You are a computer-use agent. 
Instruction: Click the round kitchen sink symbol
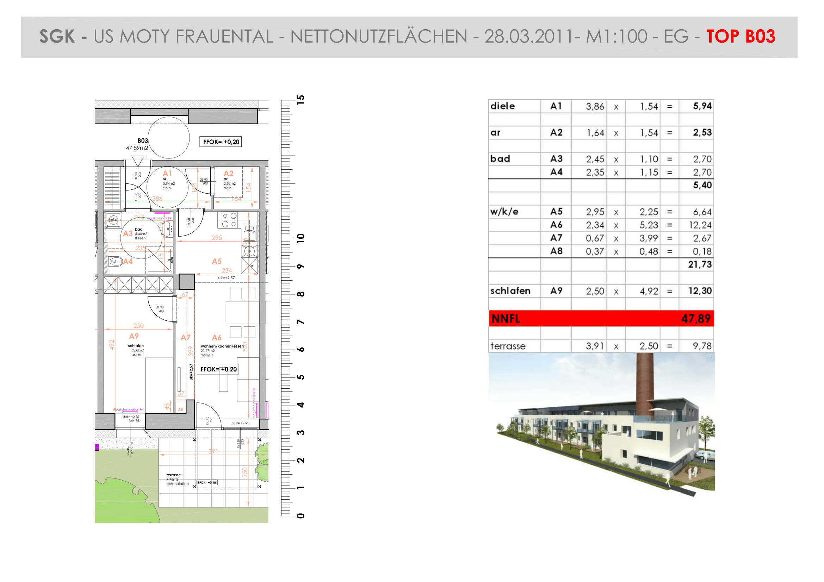coord(249,251)
